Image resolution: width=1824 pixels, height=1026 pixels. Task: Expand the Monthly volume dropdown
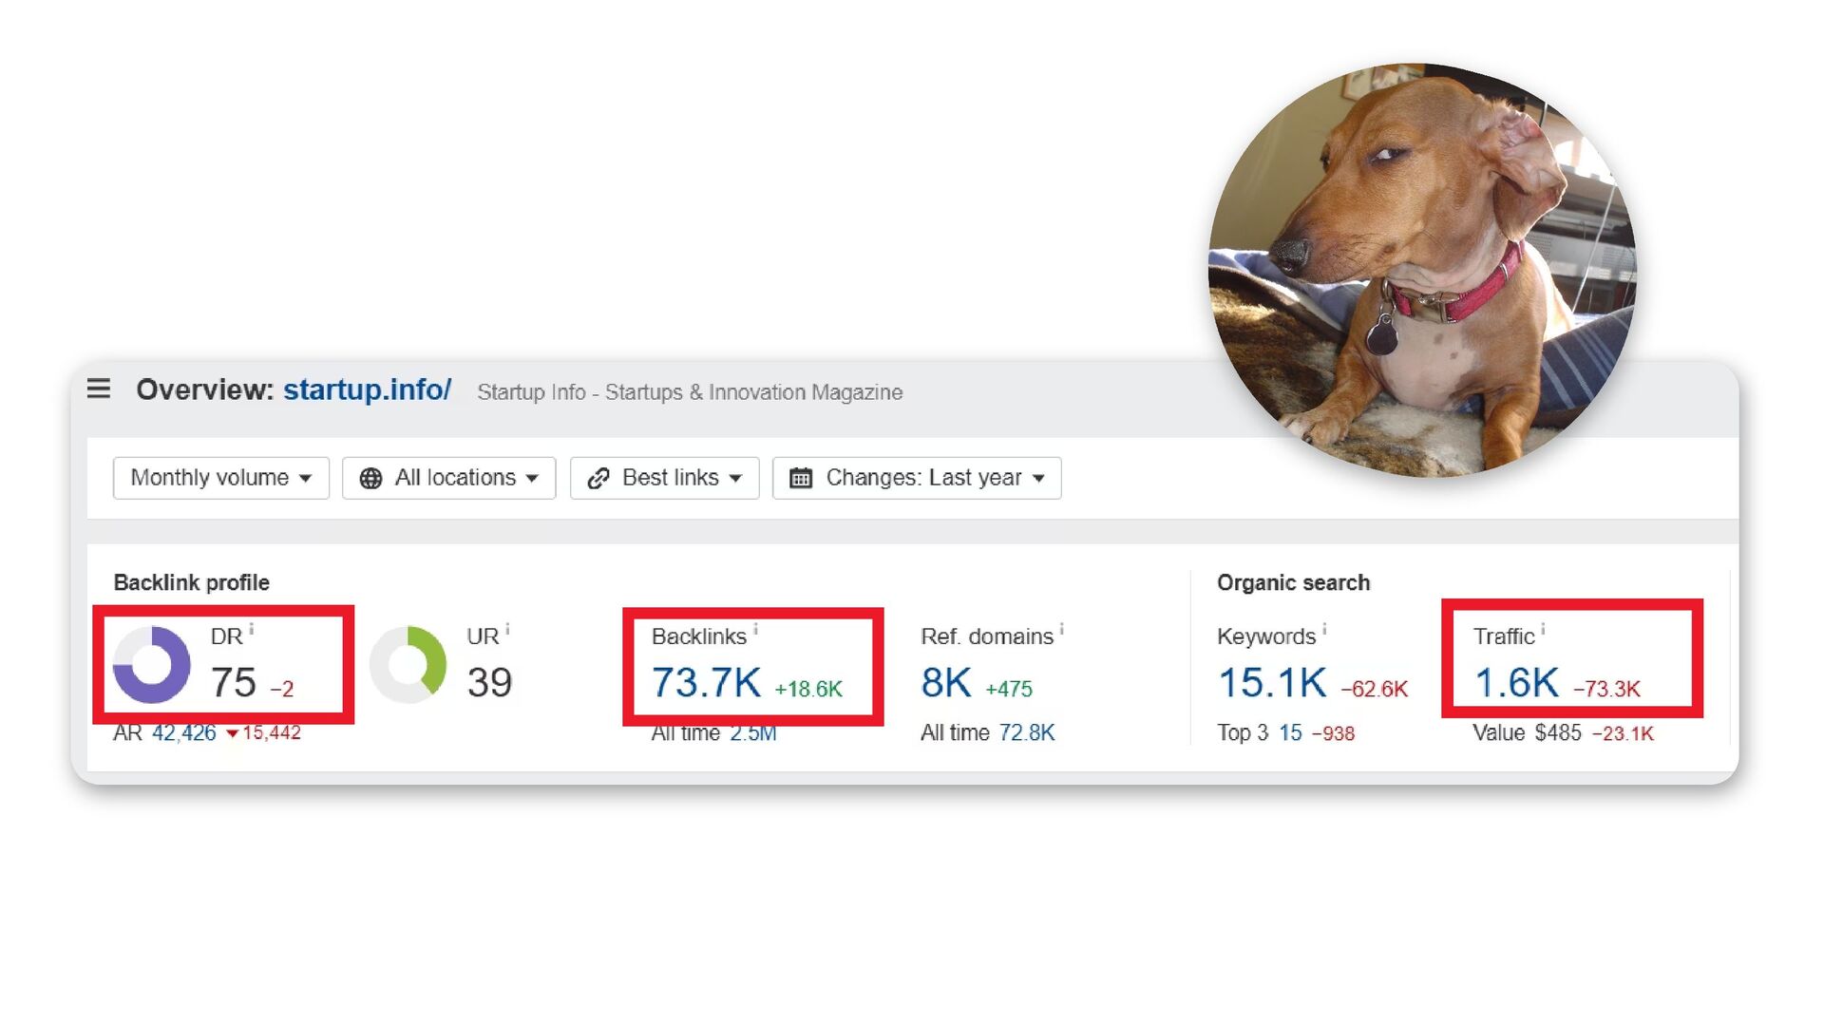pos(220,478)
